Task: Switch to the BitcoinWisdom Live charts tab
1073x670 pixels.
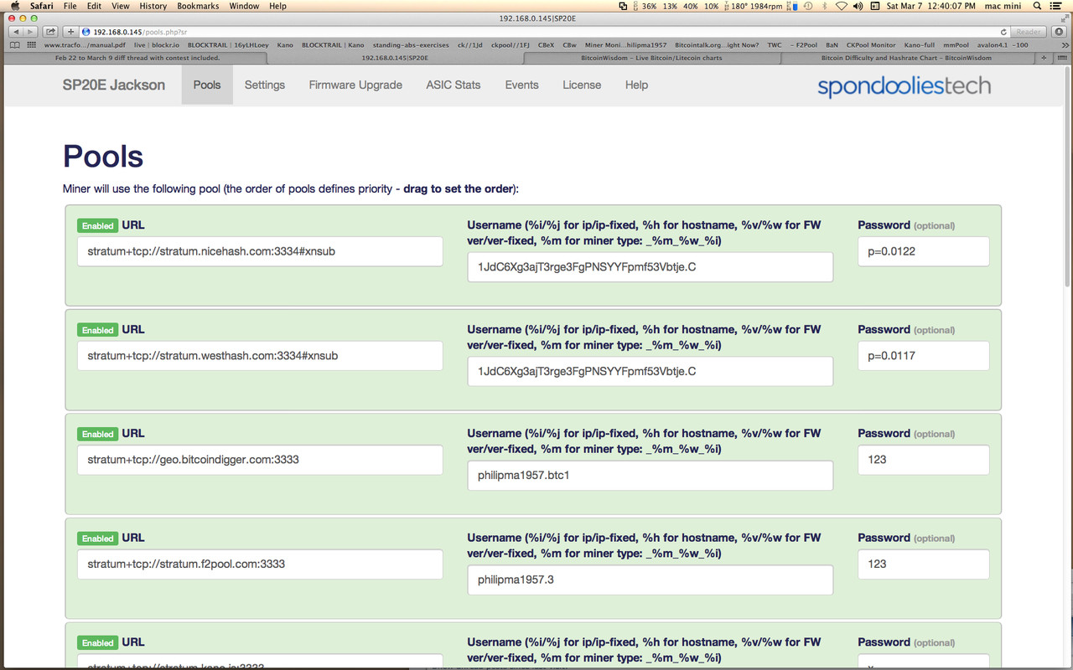Action: [651, 58]
